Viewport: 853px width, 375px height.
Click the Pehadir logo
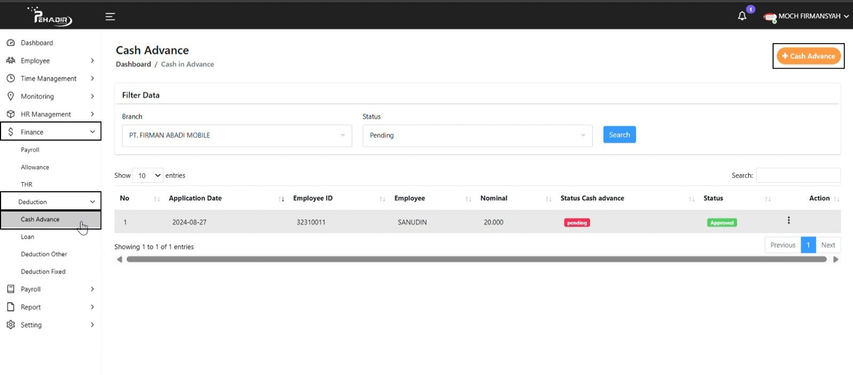(52, 17)
